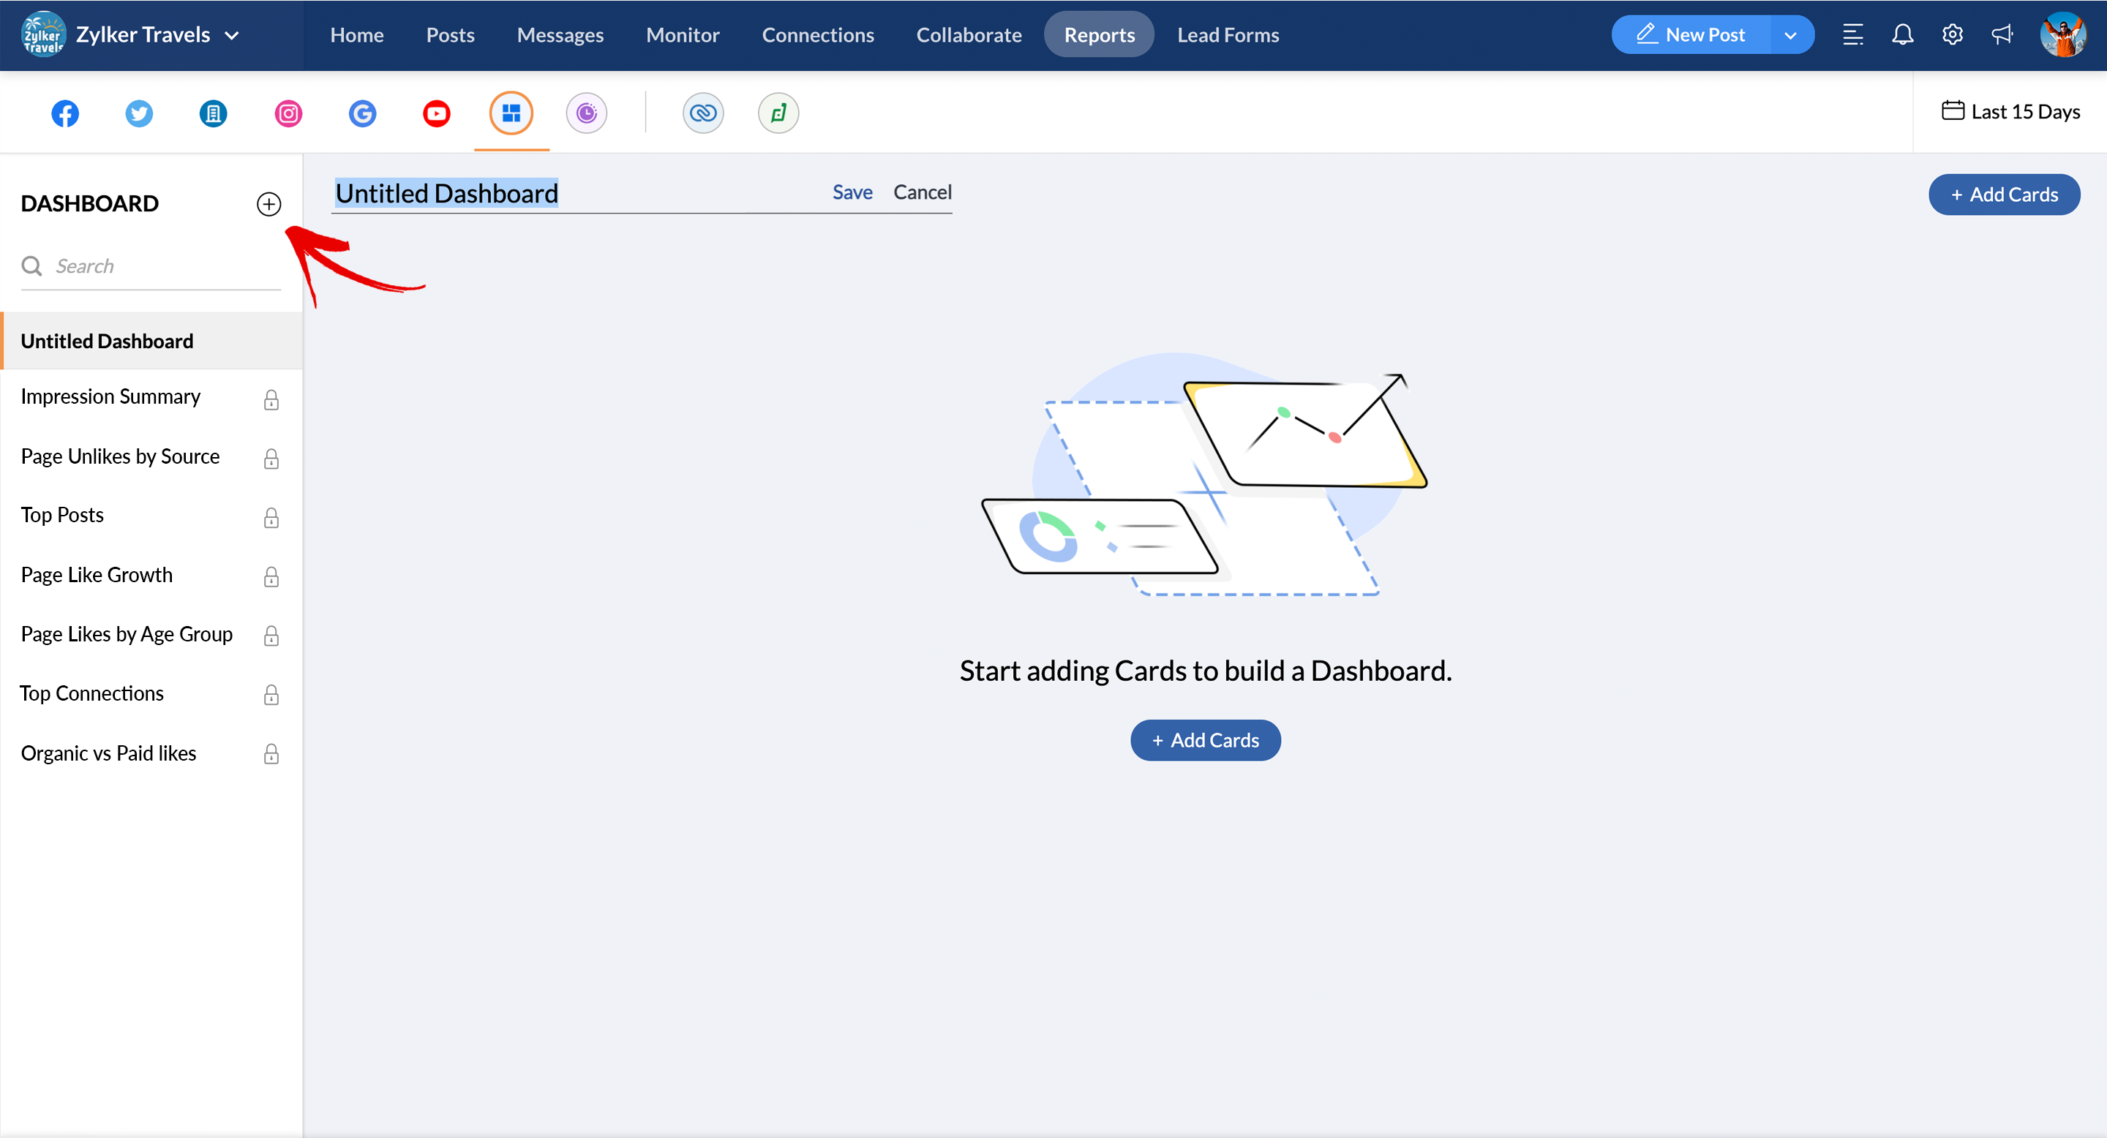The width and height of the screenshot is (2107, 1138).
Task: Open LinkedIn company page reports icon
Action: point(214,113)
